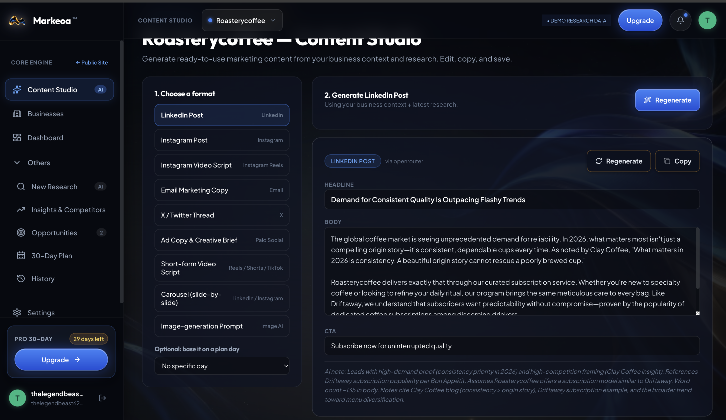Screen dimensions: 726x420
Task: Click the History clock icon
Action: click(21, 278)
